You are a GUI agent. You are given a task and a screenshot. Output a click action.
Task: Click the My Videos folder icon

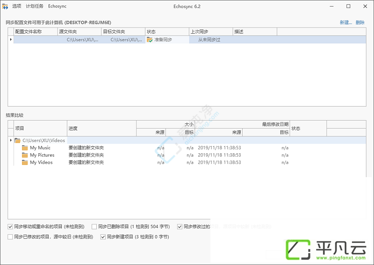pos(25,163)
